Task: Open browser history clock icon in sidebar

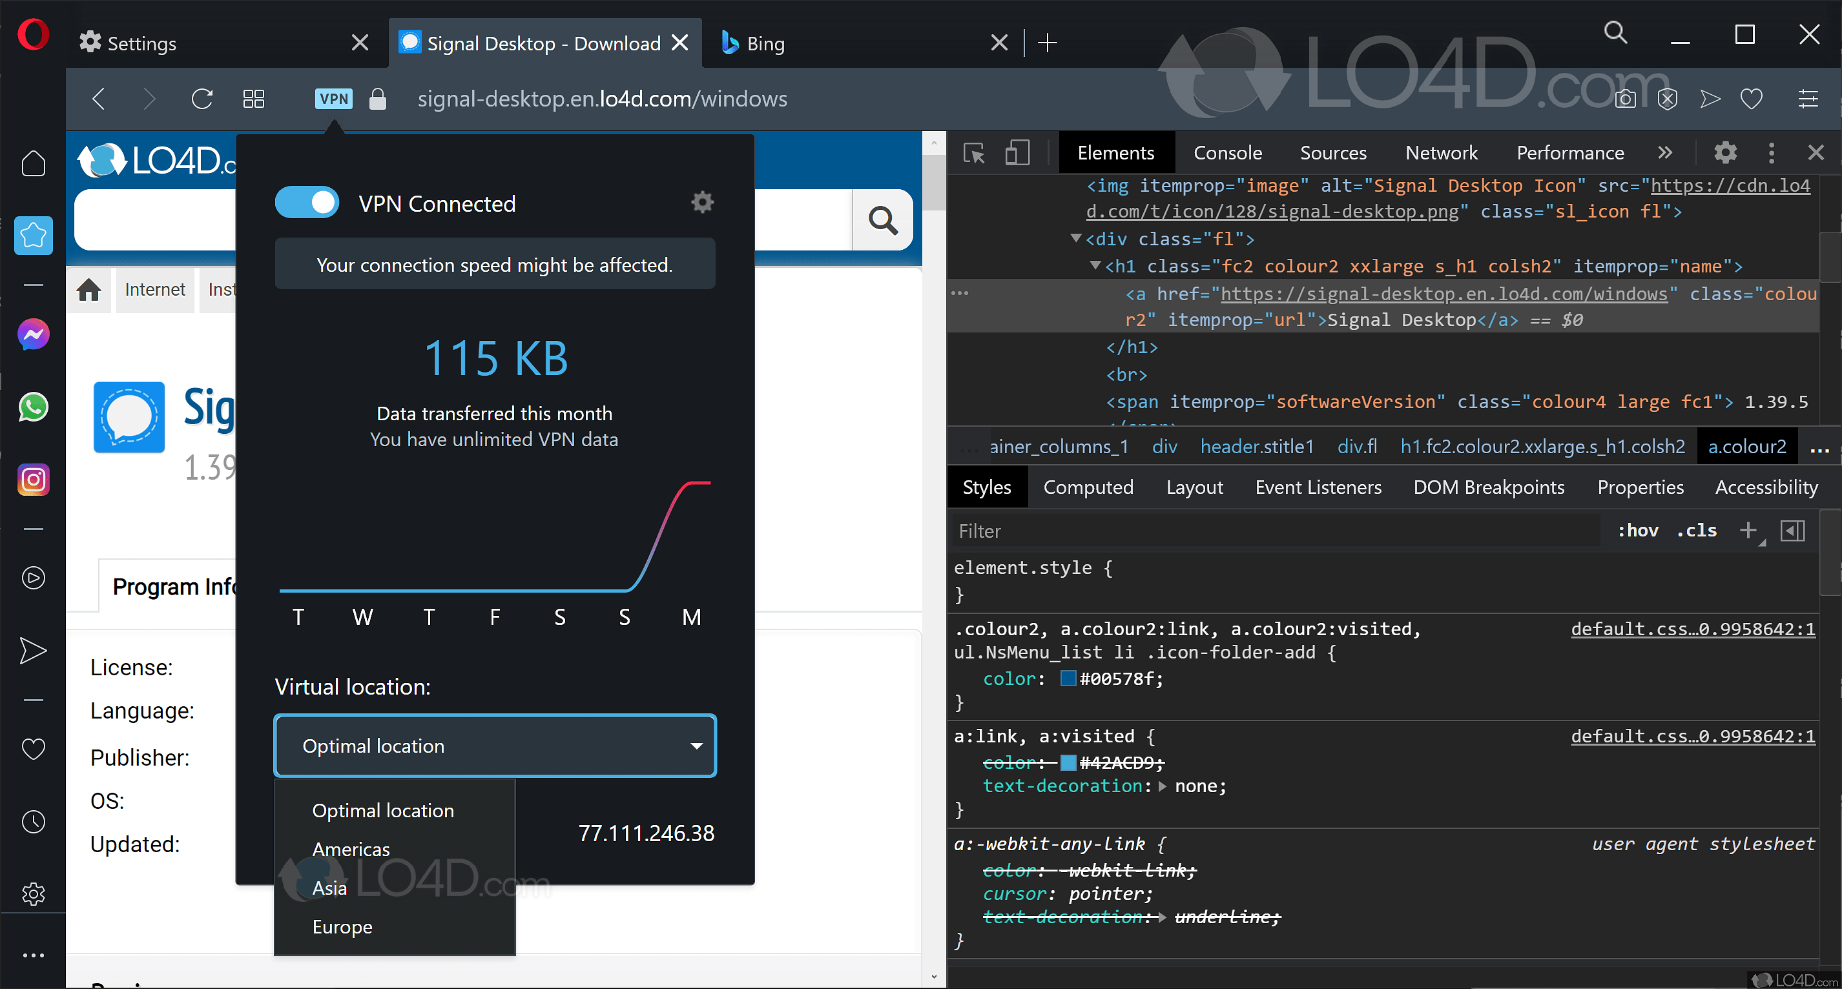Action: coord(33,822)
